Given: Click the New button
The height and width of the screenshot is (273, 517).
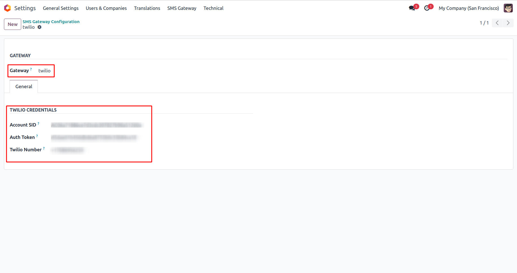Looking at the screenshot, I should tap(13, 24).
